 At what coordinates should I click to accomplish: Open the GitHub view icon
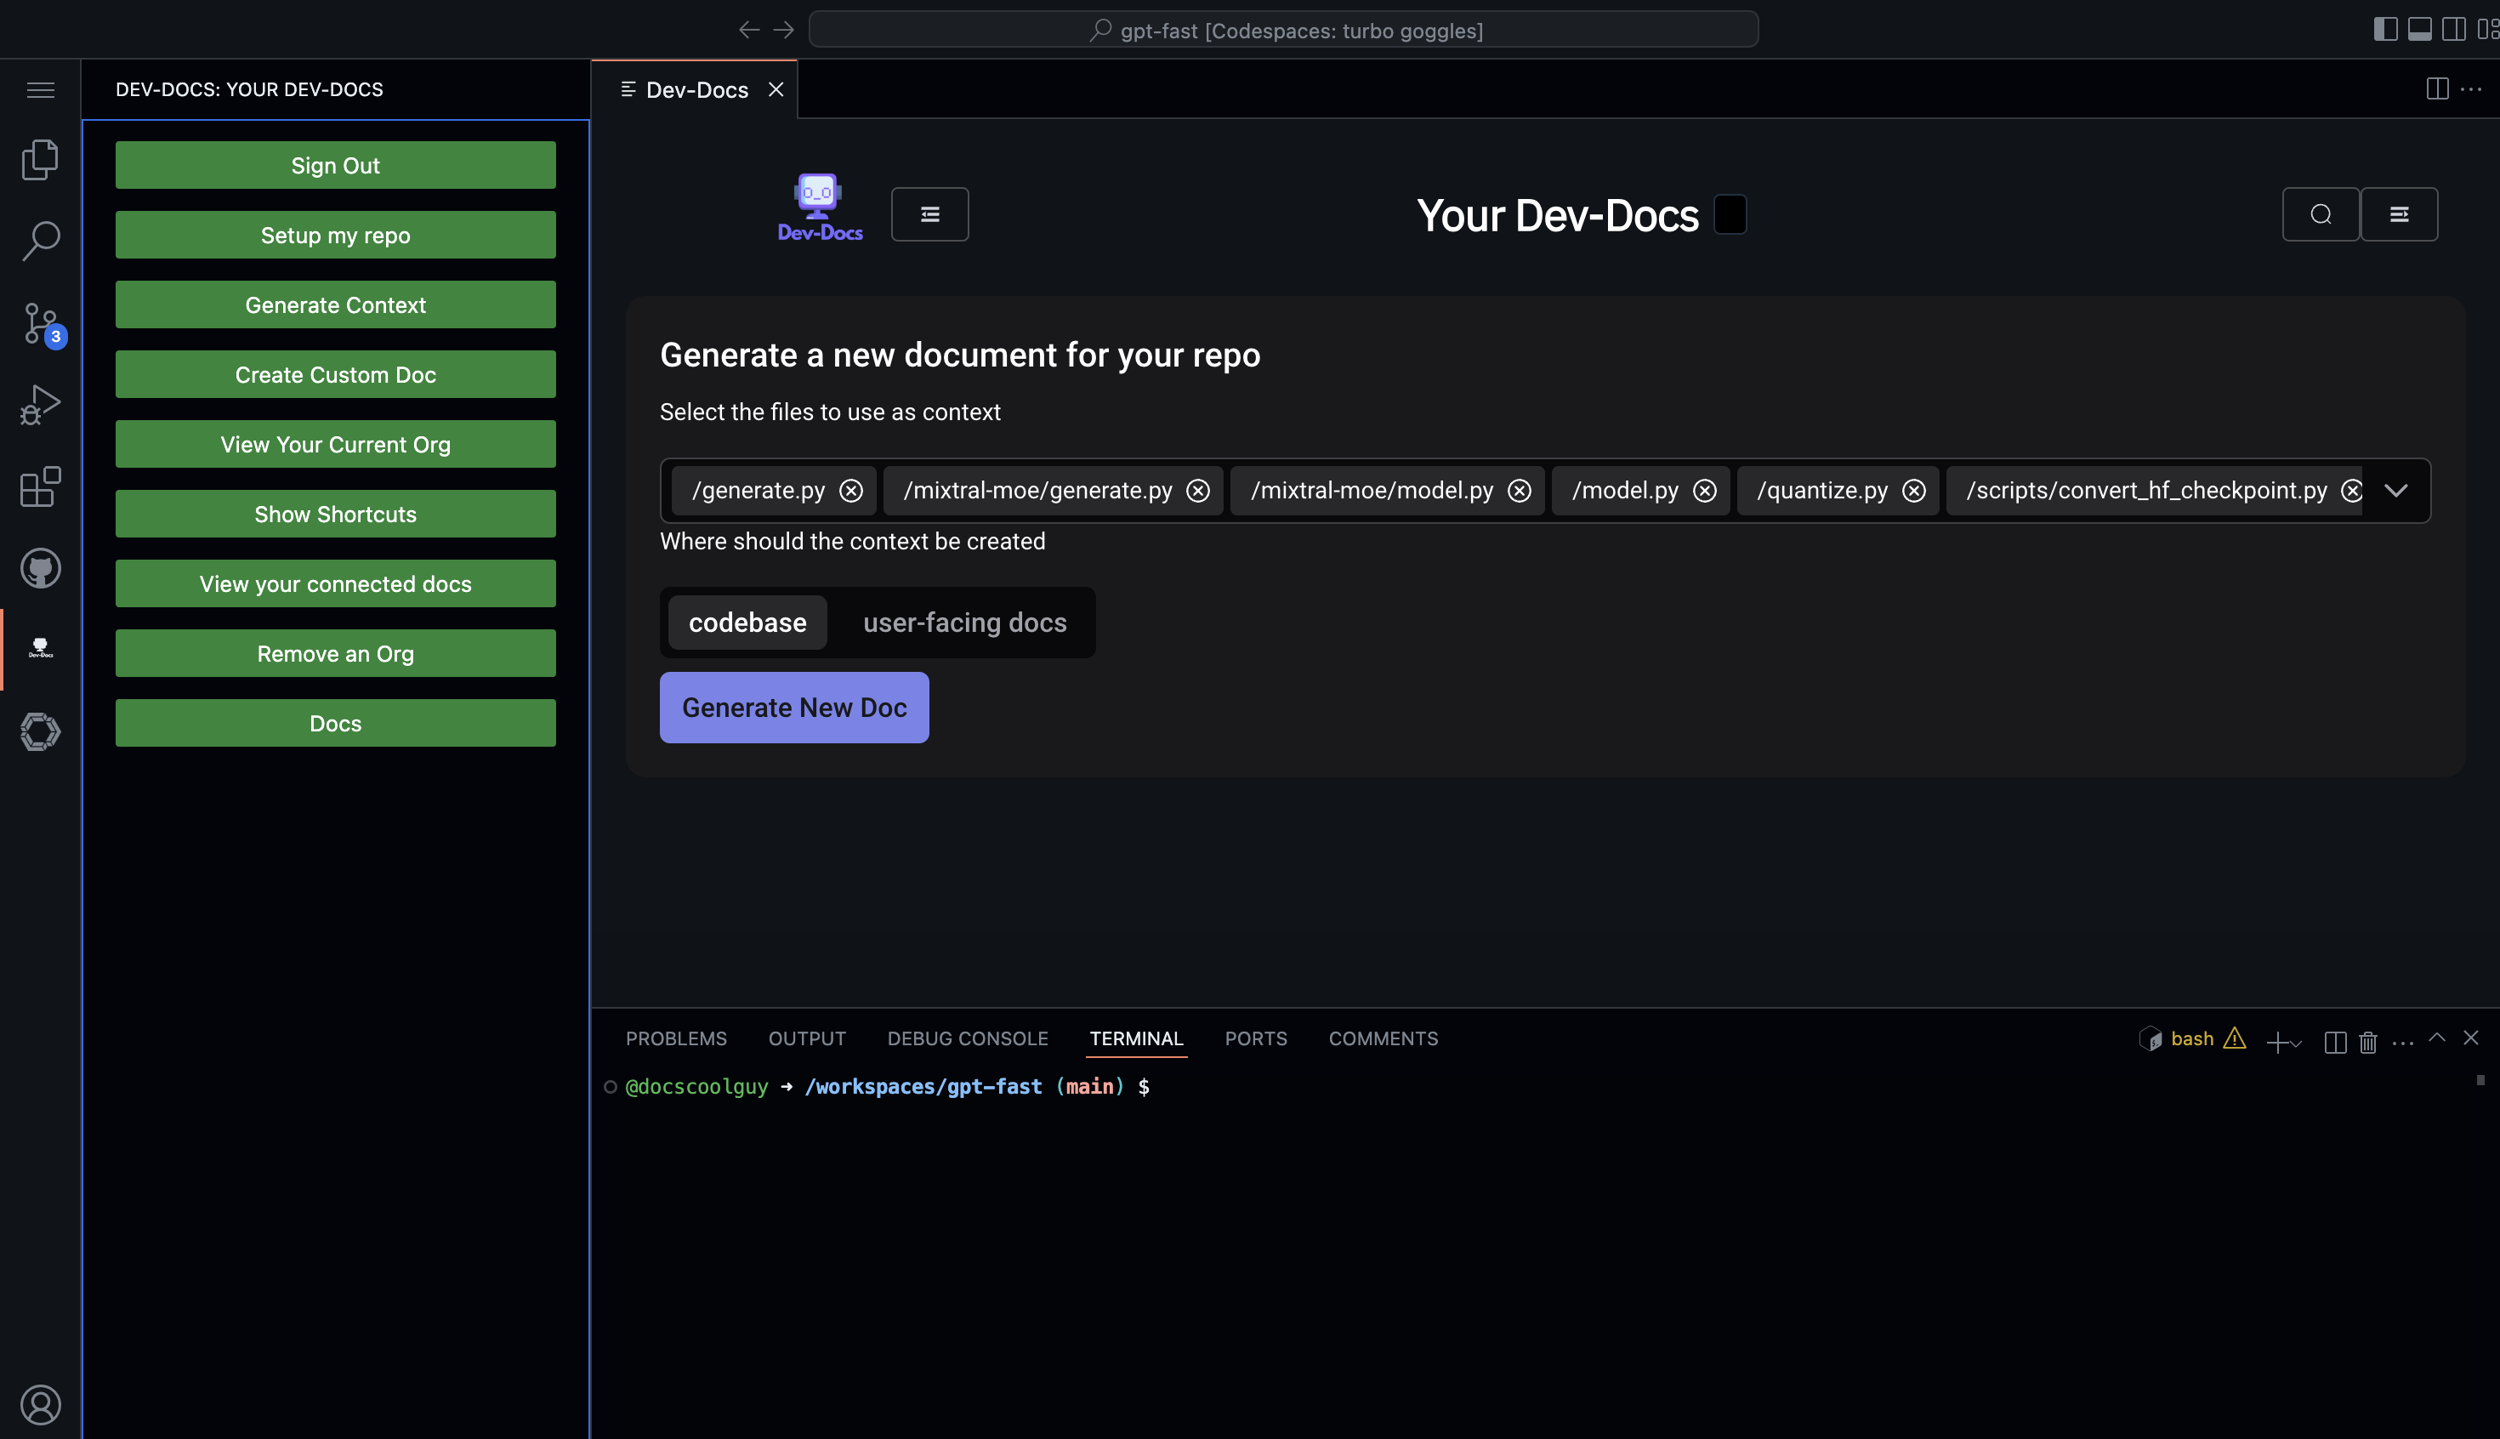tap(41, 568)
